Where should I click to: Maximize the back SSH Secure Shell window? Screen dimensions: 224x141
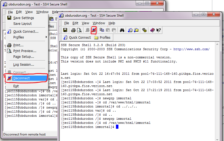click(x=147, y=3)
